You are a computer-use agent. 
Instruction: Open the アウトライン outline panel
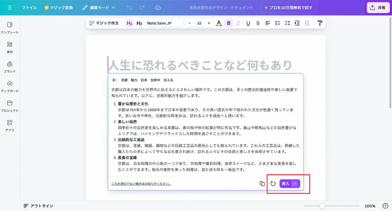39,206
